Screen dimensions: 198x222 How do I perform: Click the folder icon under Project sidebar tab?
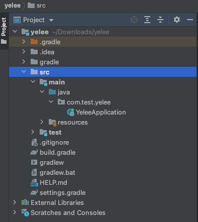coord(4,41)
